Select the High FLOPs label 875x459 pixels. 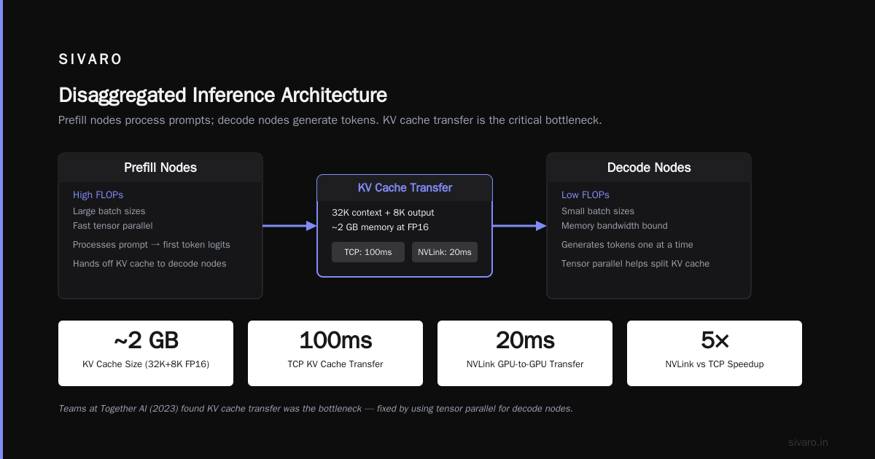[x=98, y=195]
